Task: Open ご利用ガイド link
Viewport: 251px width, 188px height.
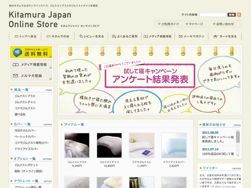Action: coord(169,24)
